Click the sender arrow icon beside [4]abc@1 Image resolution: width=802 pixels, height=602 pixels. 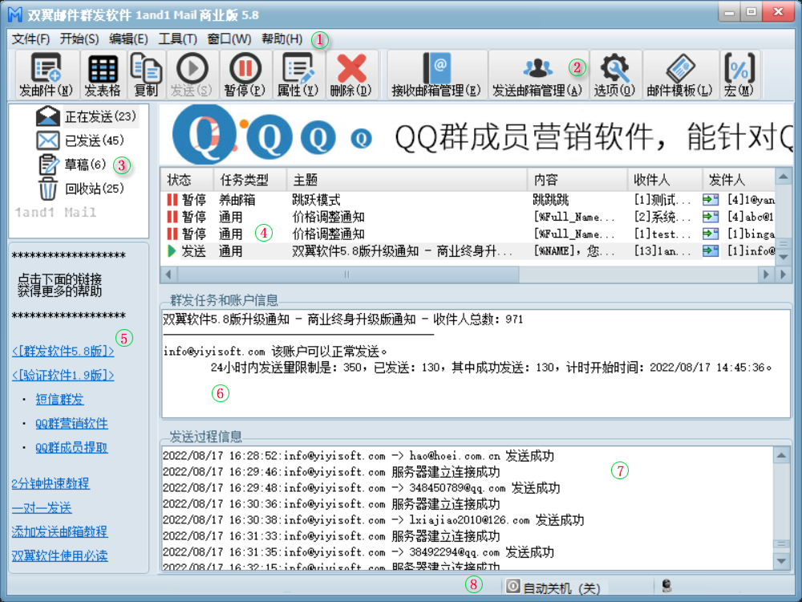711,217
